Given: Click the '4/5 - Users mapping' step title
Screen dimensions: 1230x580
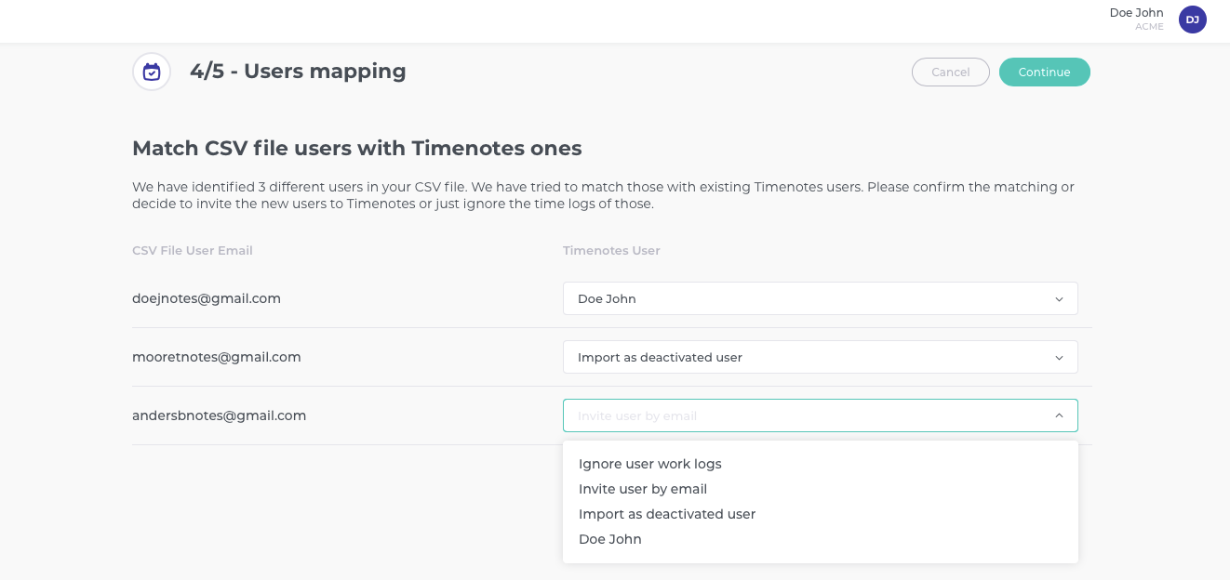Looking at the screenshot, I should click(x=298, y=72).
